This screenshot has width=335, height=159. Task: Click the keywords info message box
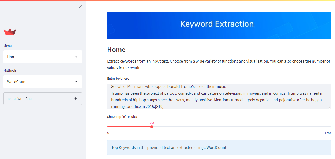point(219,147)
